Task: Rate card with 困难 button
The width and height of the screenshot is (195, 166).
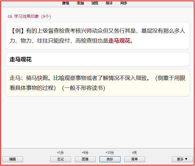Action: tap(85, 159)
